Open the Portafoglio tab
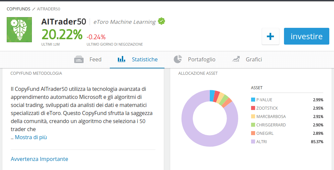The image size is (334, 170). click(x=201, y=59)
